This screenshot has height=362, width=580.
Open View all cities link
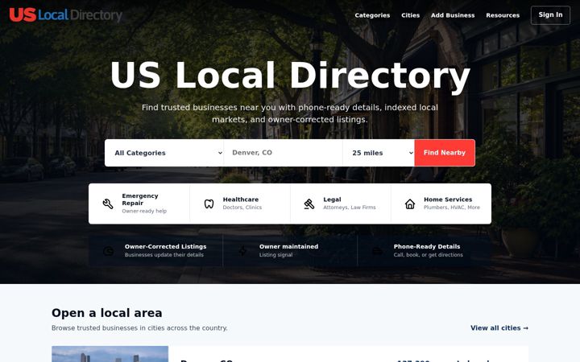pyautogui.click(x=499, y=328)
